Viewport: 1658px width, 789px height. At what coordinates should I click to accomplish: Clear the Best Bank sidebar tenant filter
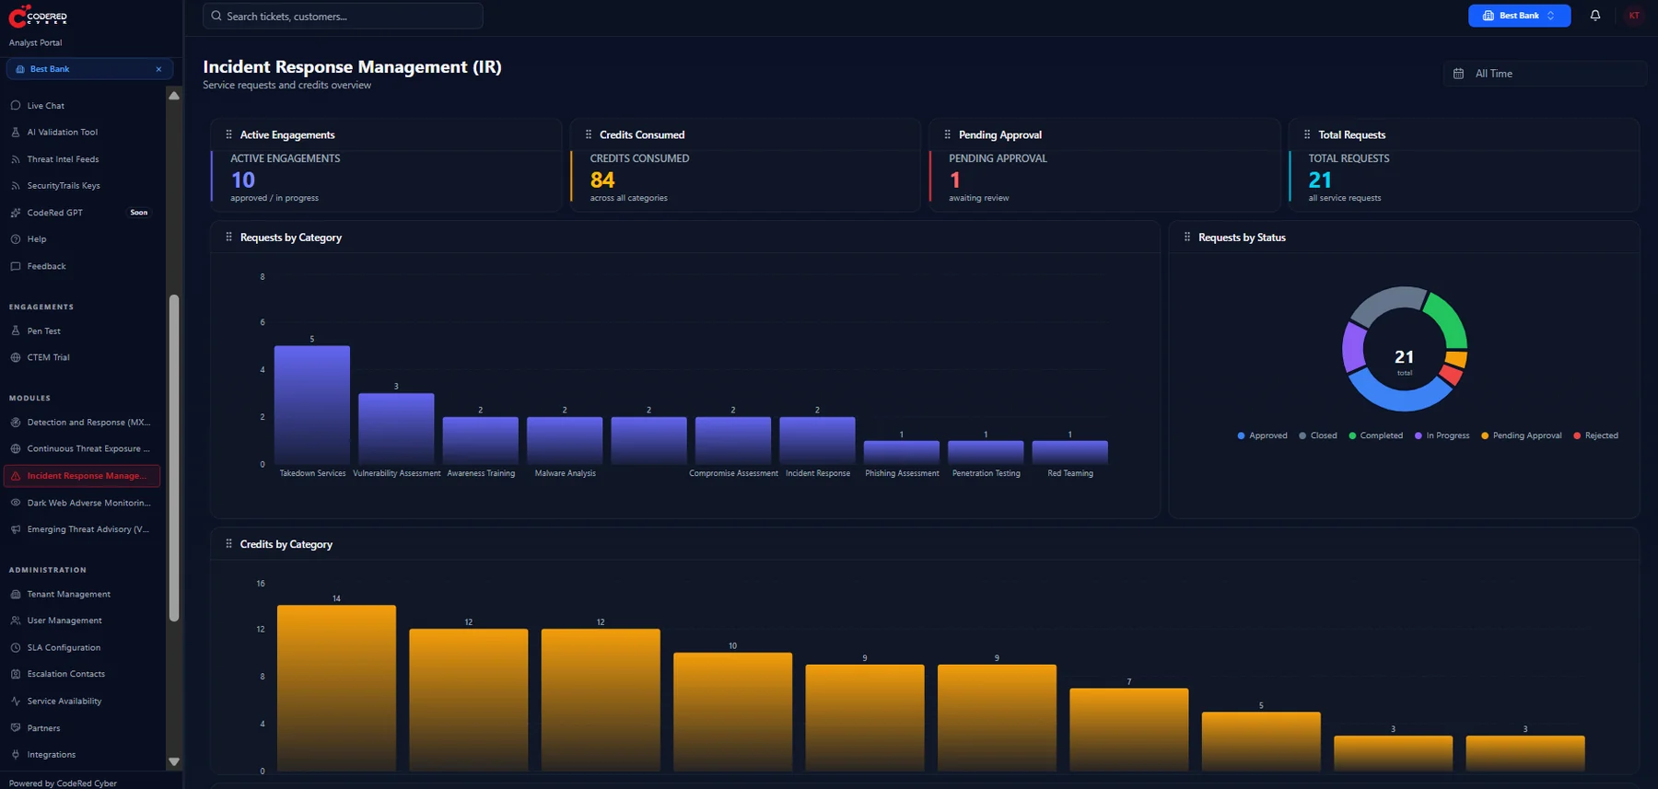tap(158, 69)
